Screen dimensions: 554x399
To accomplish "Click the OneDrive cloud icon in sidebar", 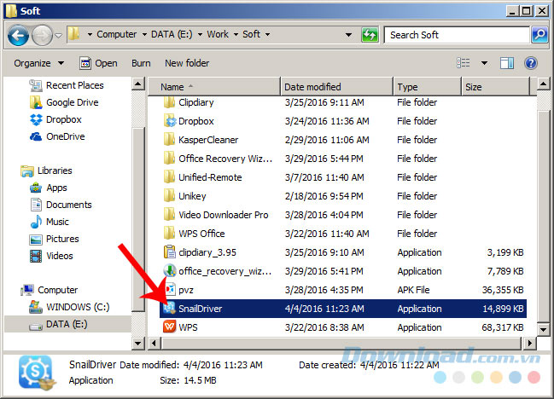I will [x=36, y=136].
